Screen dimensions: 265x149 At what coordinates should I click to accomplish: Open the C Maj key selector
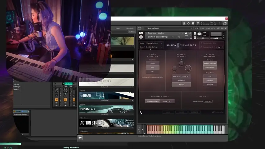pyautogui.click(x=218, y=47)
